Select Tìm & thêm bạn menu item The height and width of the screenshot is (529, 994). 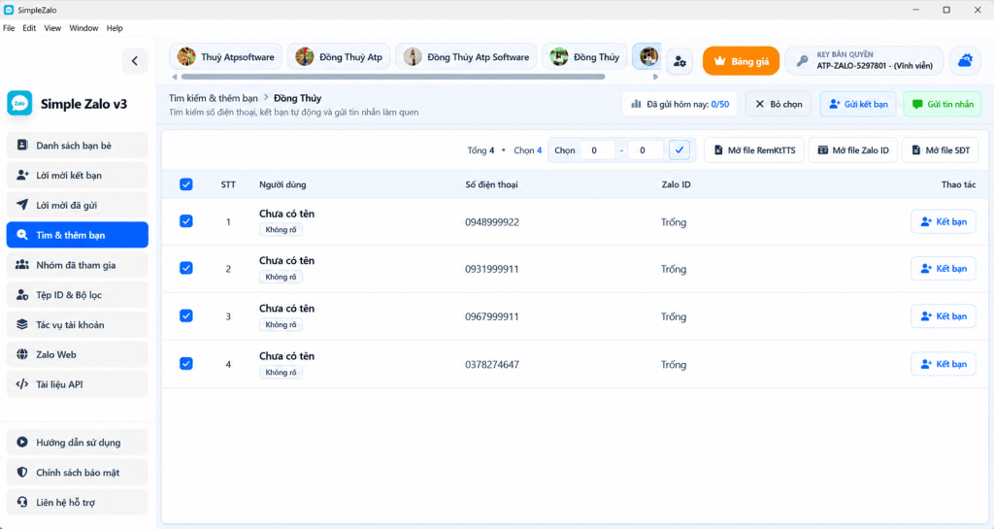(x=78, y=235)
